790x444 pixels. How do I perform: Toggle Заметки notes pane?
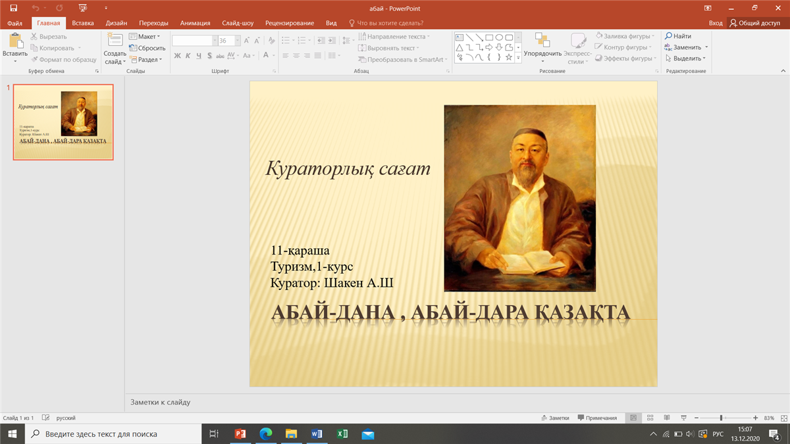coord(554,418)
